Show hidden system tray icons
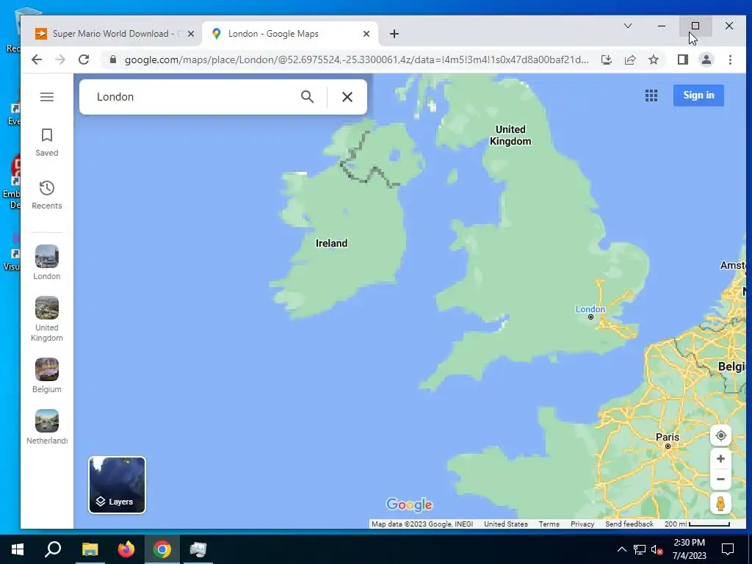 (621, 549)
